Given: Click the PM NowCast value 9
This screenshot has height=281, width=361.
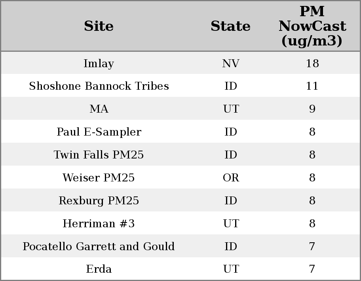Looking at the screenshot, I should (x=312, y=109).
